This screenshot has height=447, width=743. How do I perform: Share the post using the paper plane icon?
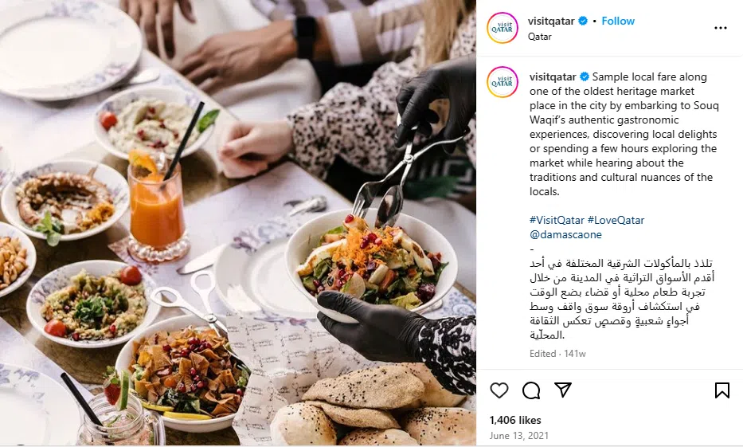563,390
